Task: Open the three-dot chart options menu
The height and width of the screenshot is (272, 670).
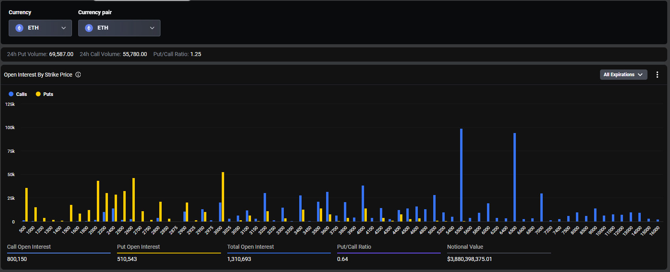Action: point(657,75)
